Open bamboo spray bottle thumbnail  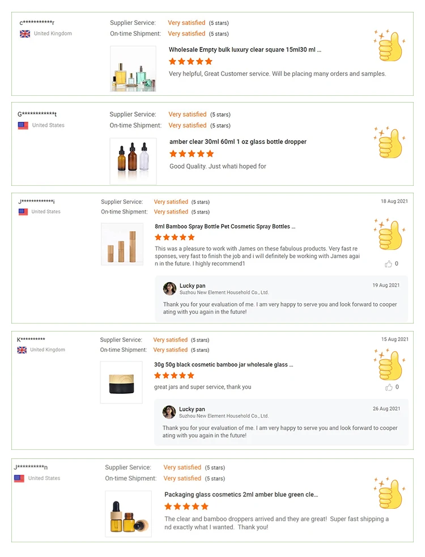[x=122, y=244]
